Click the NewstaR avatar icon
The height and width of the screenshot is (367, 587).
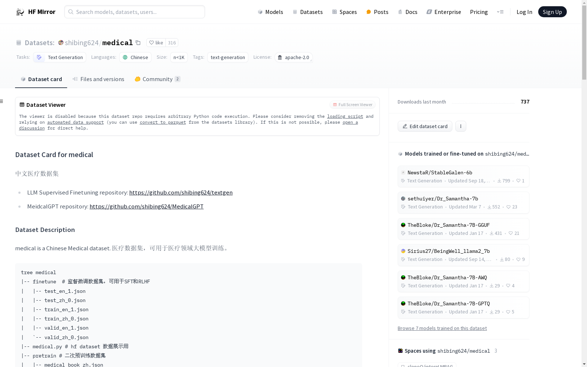403,172
